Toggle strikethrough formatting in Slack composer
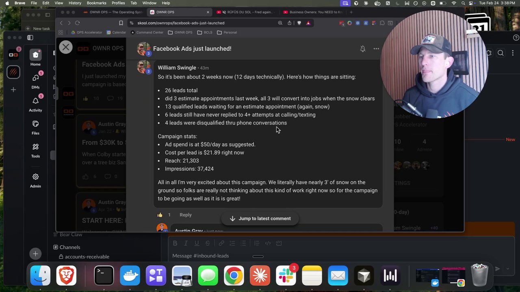Viewport: 520px width, 292px height. (208, 243)
